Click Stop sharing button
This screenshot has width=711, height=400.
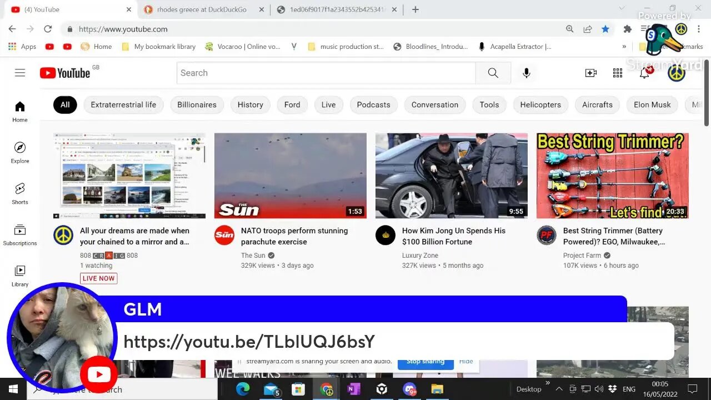(425, 362)
